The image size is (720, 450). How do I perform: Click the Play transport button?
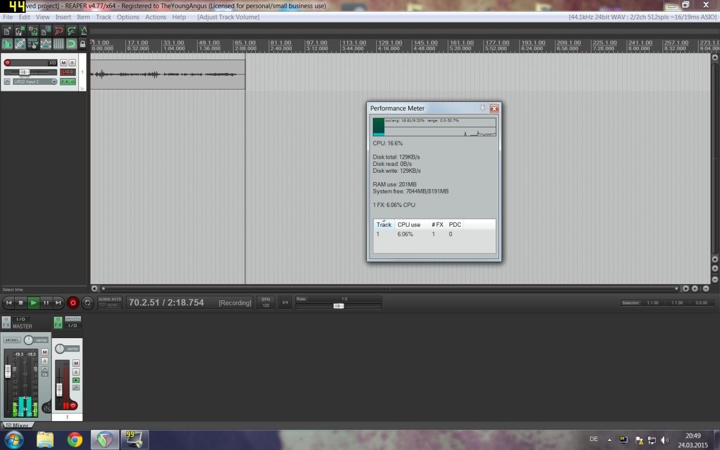[34, 303]
